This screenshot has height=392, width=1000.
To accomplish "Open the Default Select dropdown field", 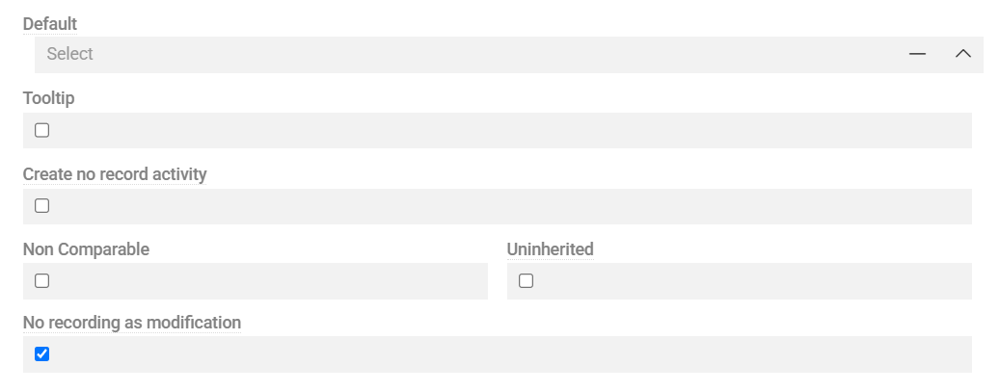I will coord(463,54).
